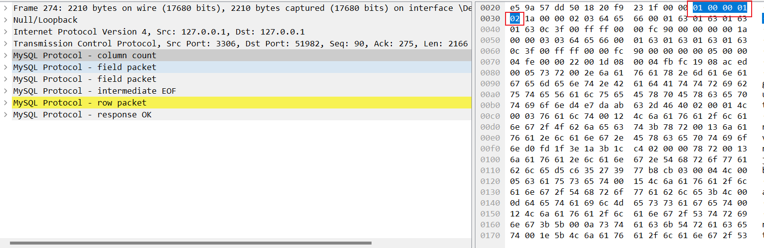This screenshot has height=248, width=764.
Task: Expand the yellow row packet arrow
Action: click(5, 103)
